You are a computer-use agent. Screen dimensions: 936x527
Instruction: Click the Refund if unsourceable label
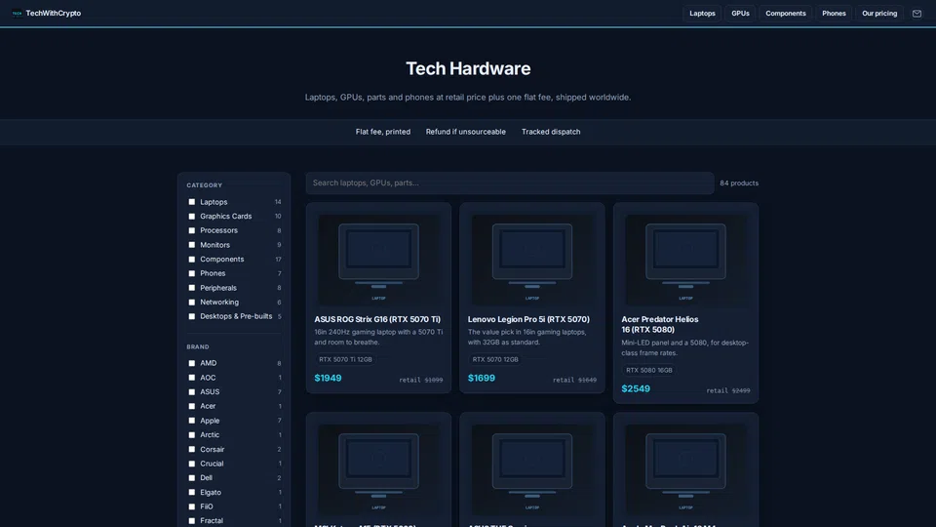(x=466, y=132)
